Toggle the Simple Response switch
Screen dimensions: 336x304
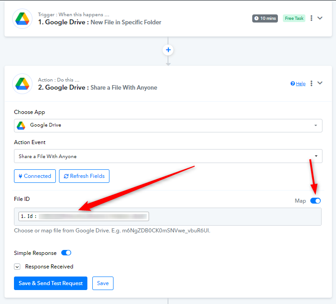point(66,253)
